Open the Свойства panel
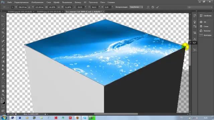 (x=206, y=16)
